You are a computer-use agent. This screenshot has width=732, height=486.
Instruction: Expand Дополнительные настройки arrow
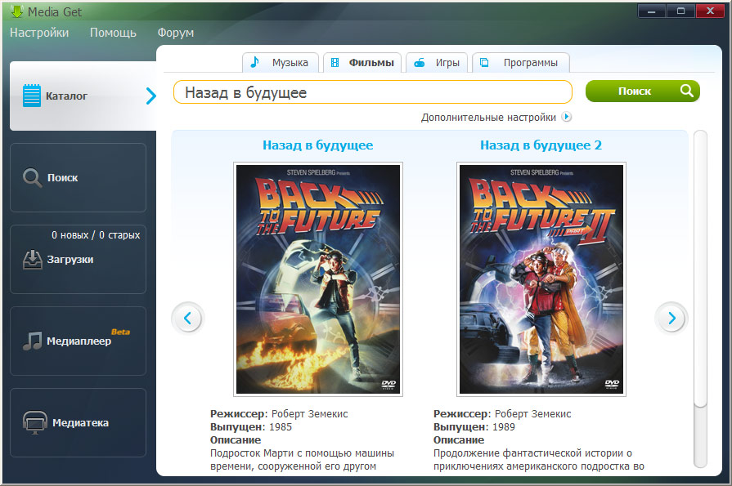point(566,117)
